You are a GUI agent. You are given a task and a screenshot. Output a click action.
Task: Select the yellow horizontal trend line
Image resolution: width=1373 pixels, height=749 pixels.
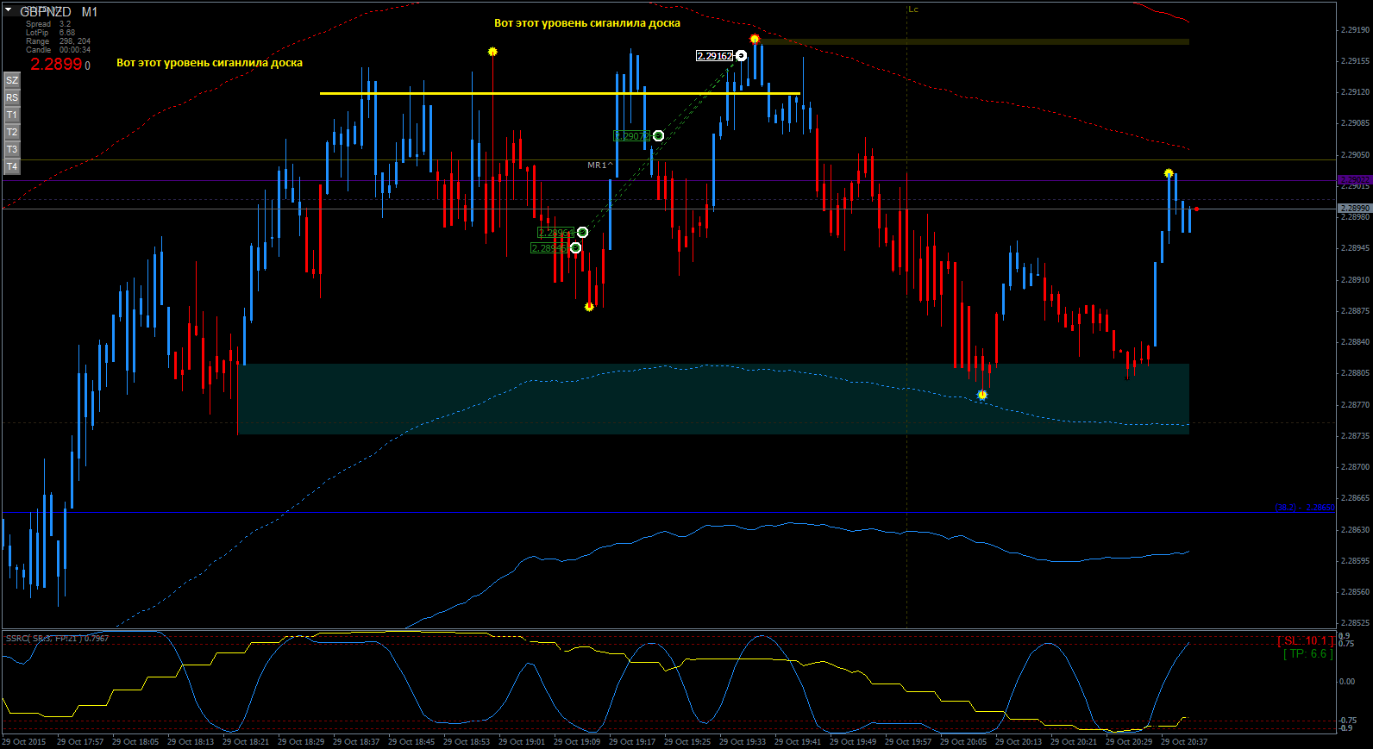point(560,93)
